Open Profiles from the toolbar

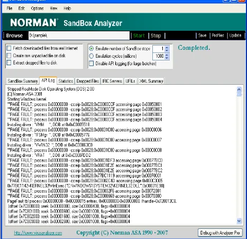tap(218, 36)
